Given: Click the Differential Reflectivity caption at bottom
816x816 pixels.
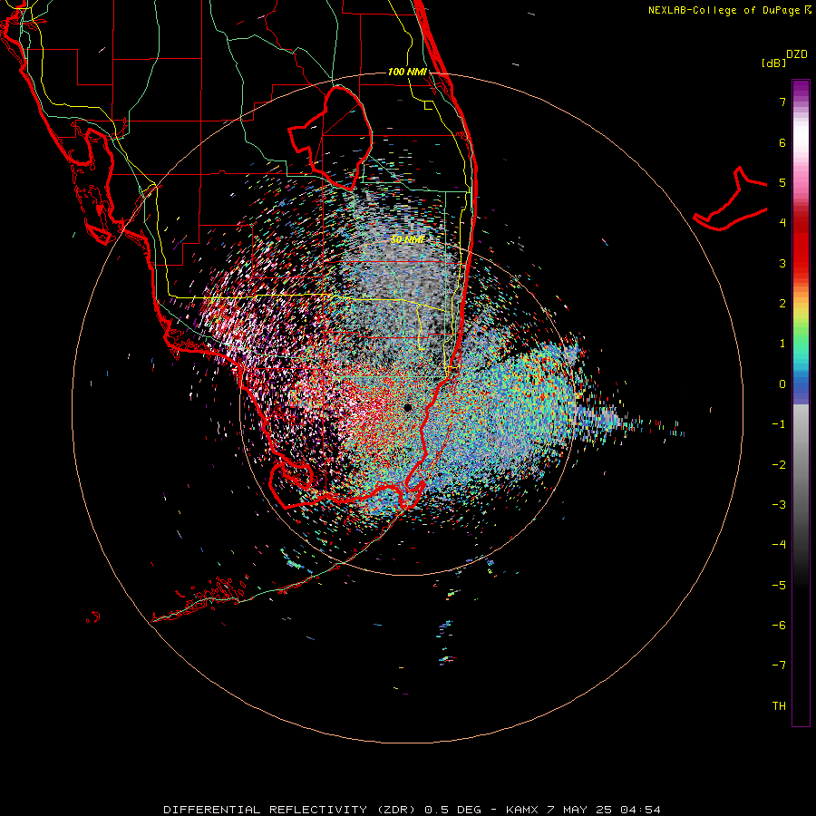Looking at the screenshot, I should click(412, 810).
